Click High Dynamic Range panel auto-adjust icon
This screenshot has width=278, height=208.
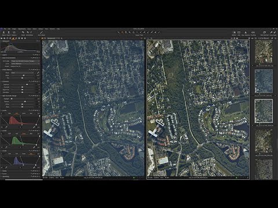31,96
